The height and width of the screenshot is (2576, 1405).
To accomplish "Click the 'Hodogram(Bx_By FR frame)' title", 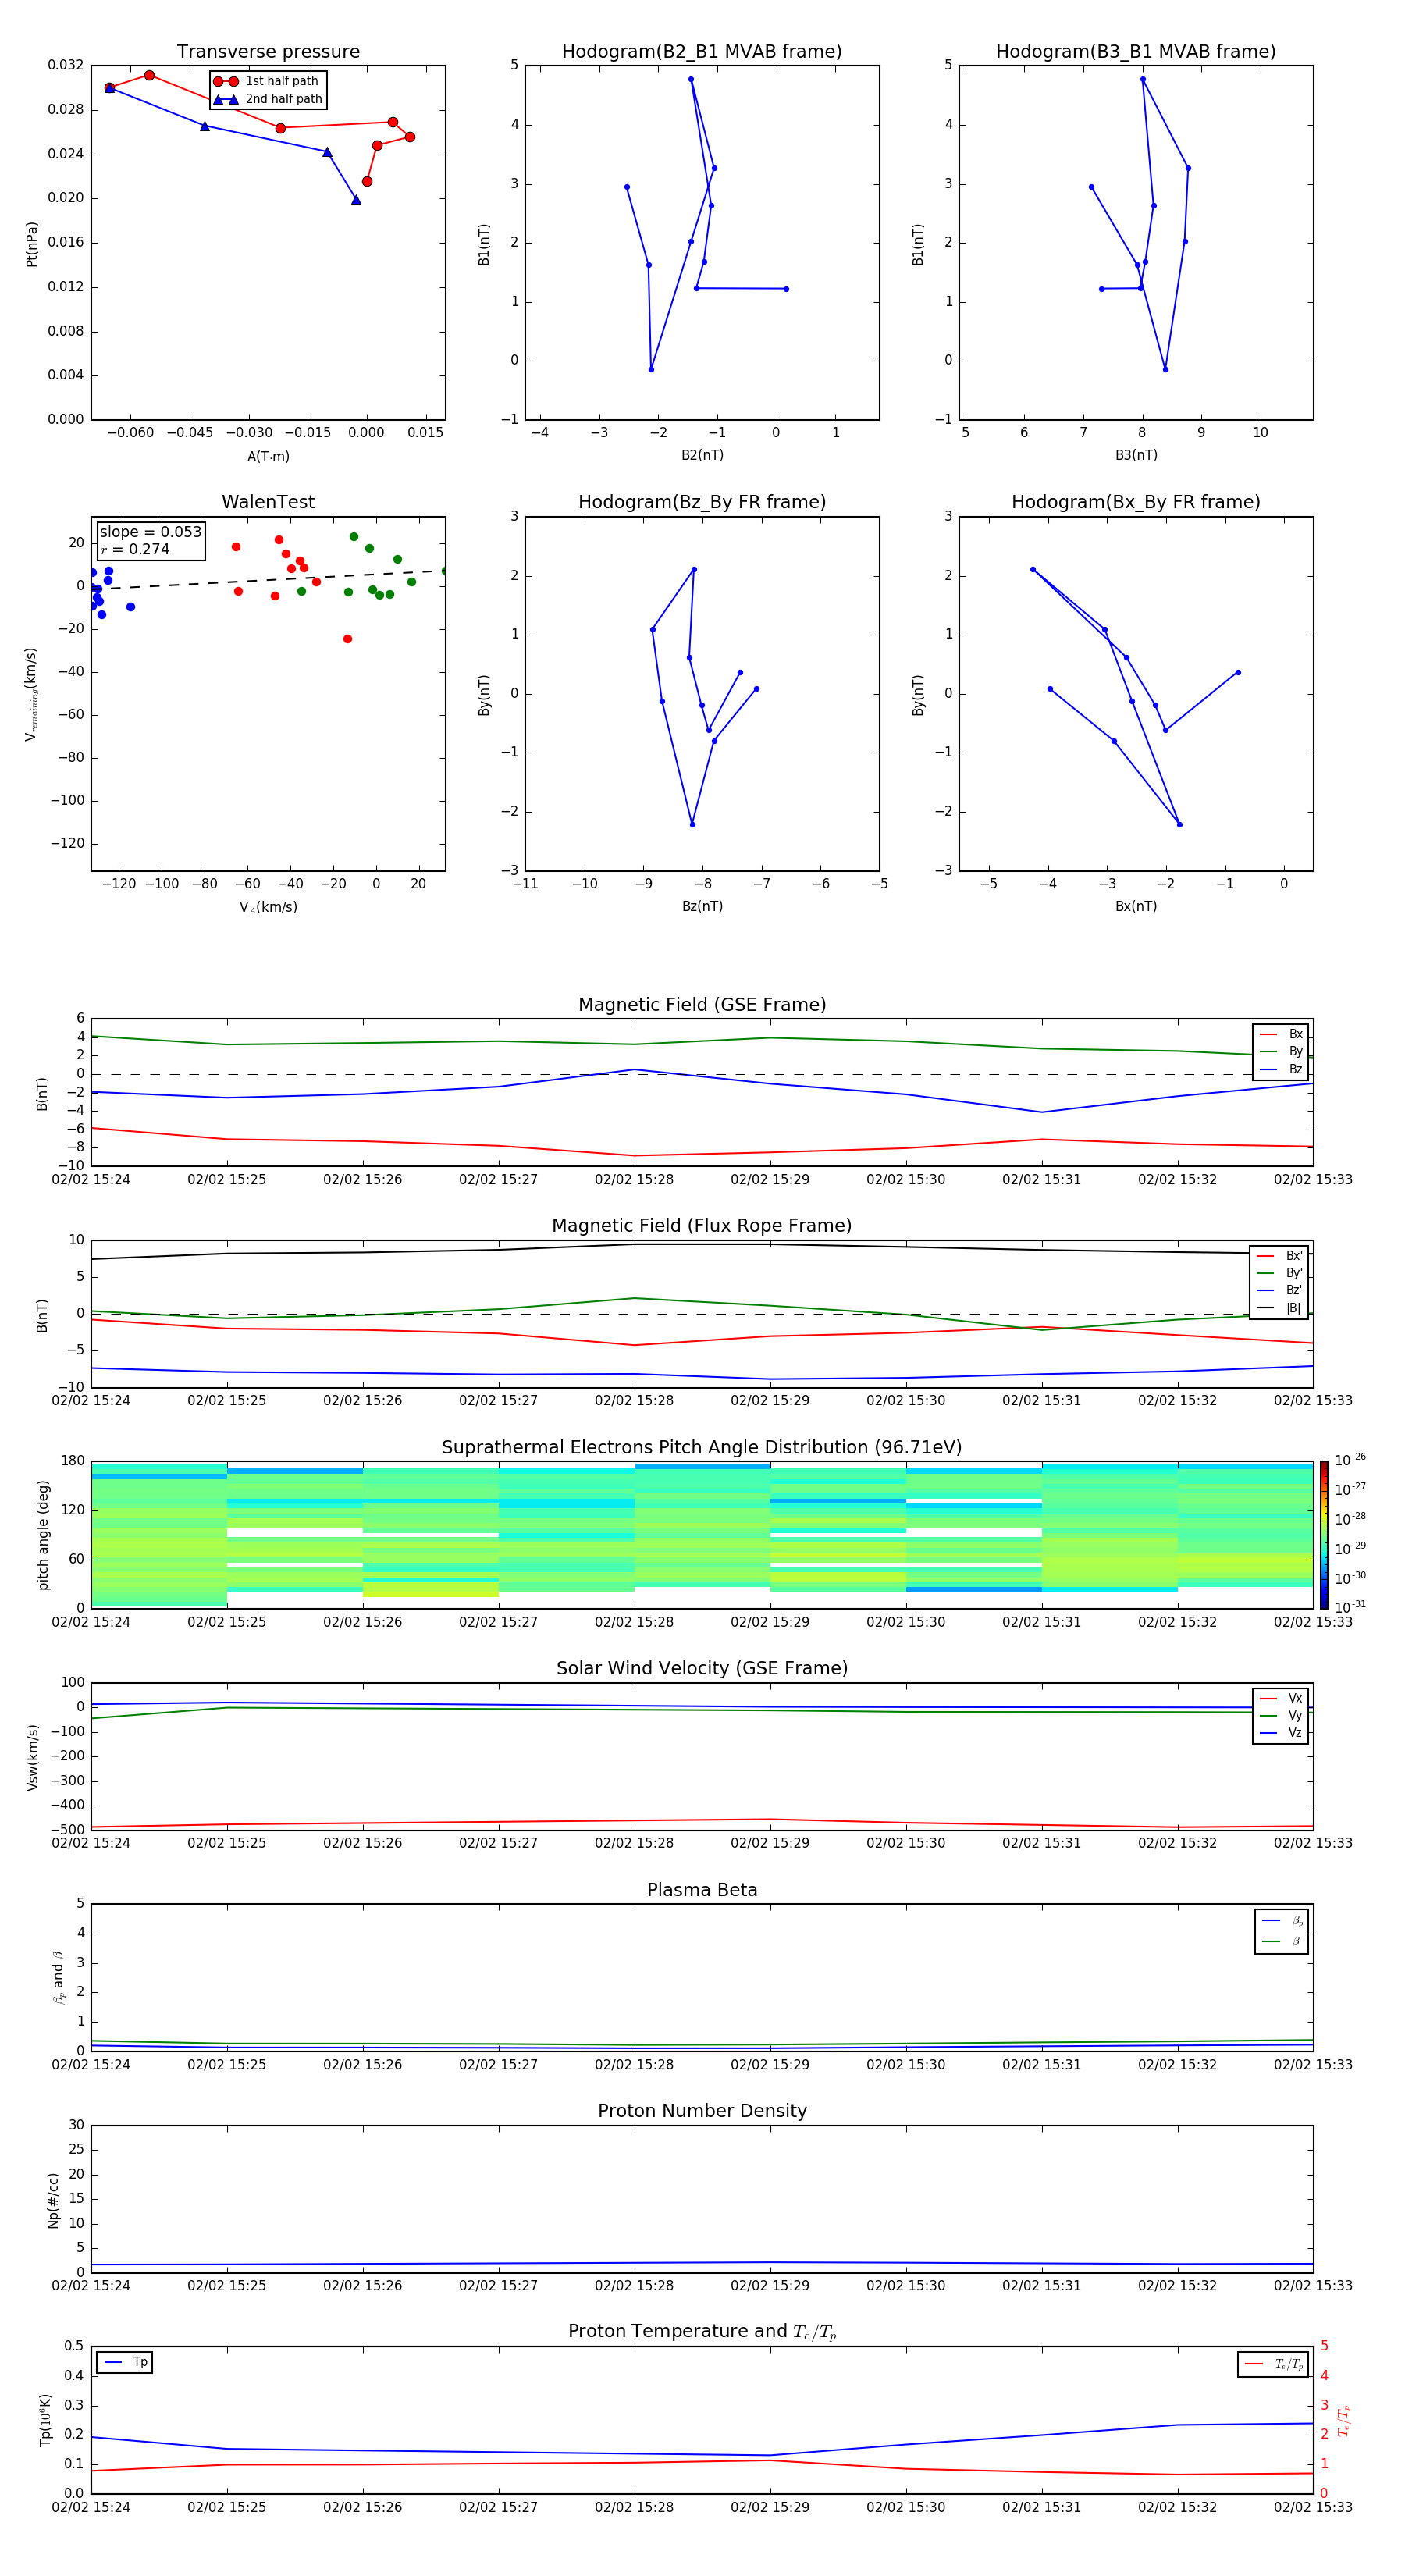I will point(1136,502).
